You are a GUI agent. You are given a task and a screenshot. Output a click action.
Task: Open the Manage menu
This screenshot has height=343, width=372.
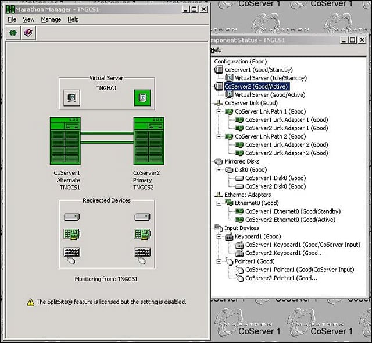click(x=51, y=19)
